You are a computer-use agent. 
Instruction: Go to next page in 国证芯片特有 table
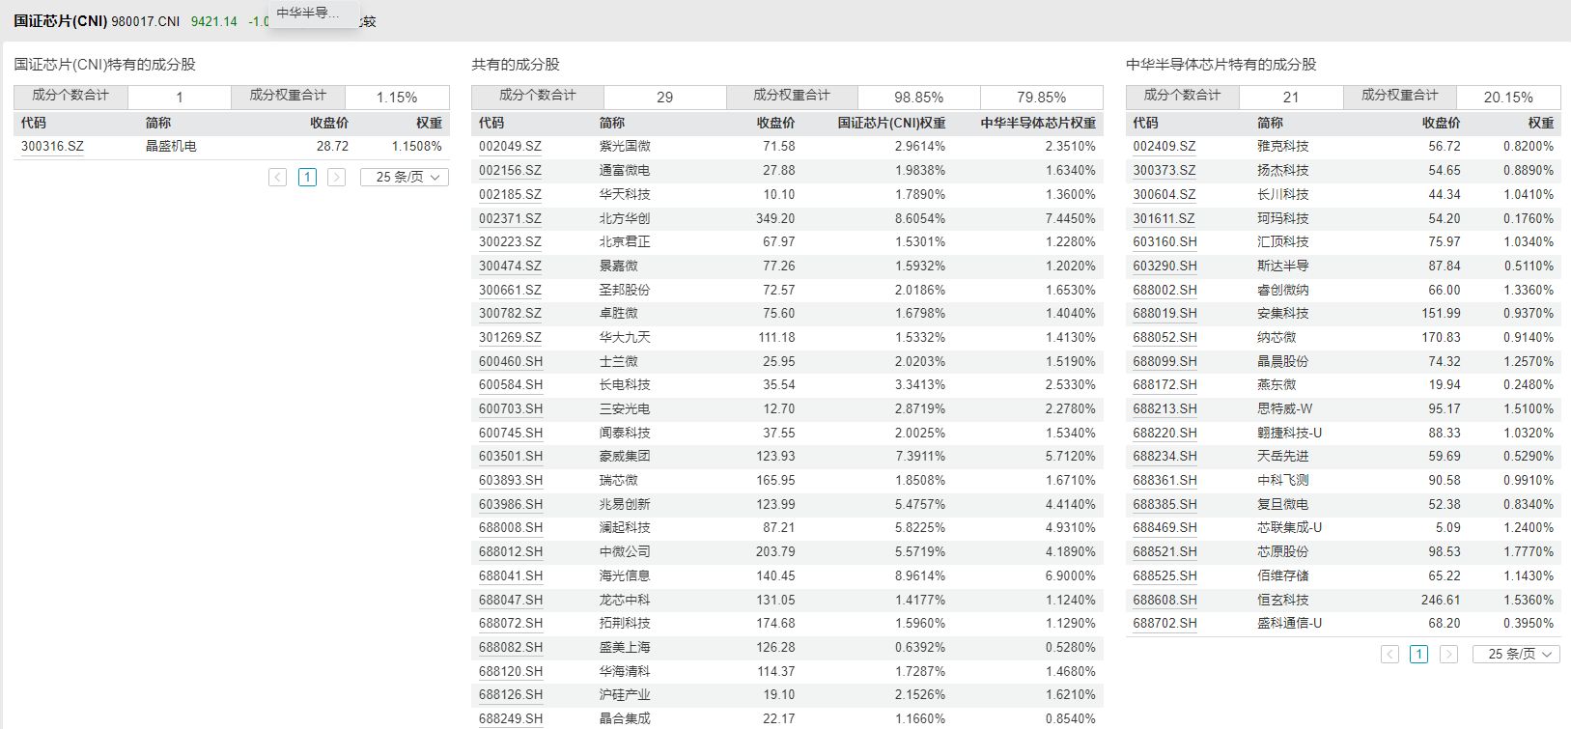tap(336, 178)
